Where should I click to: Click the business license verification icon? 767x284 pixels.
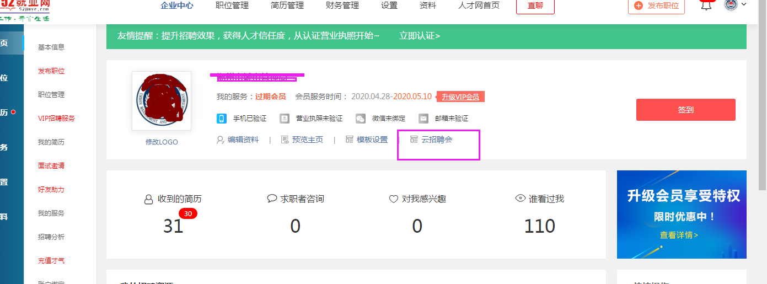pos(285,119)
